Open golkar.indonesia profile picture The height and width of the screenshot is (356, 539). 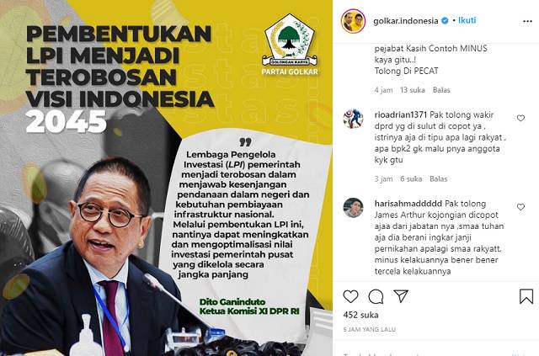coord(353,21)
